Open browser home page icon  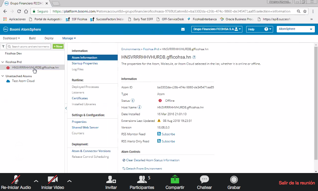pos(26,11)
